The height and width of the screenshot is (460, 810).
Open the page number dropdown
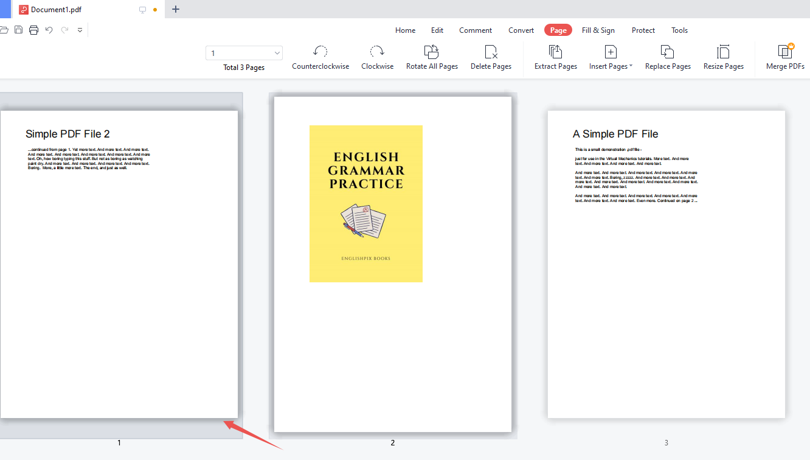point(278,54)
